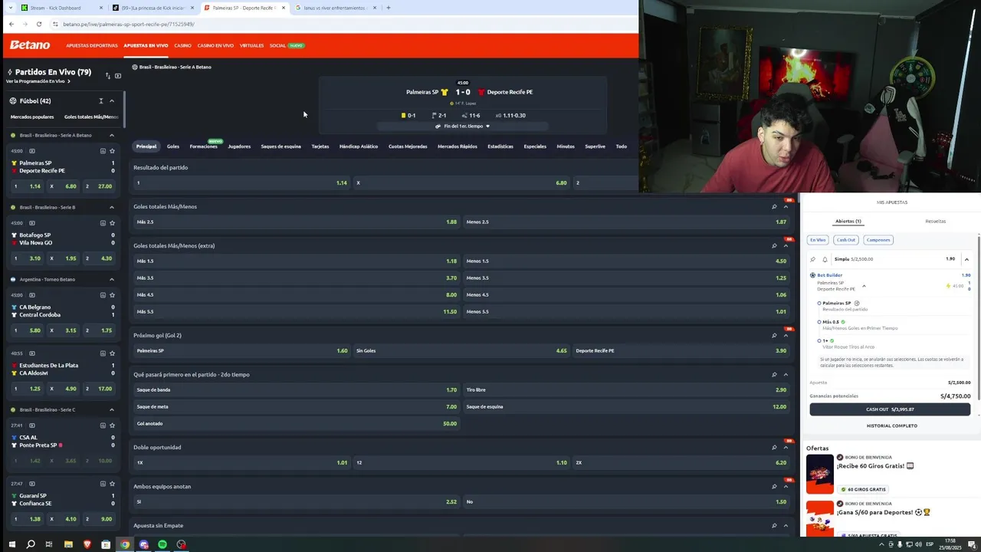
Task: Reload the browser page
Action: [38, 24]
